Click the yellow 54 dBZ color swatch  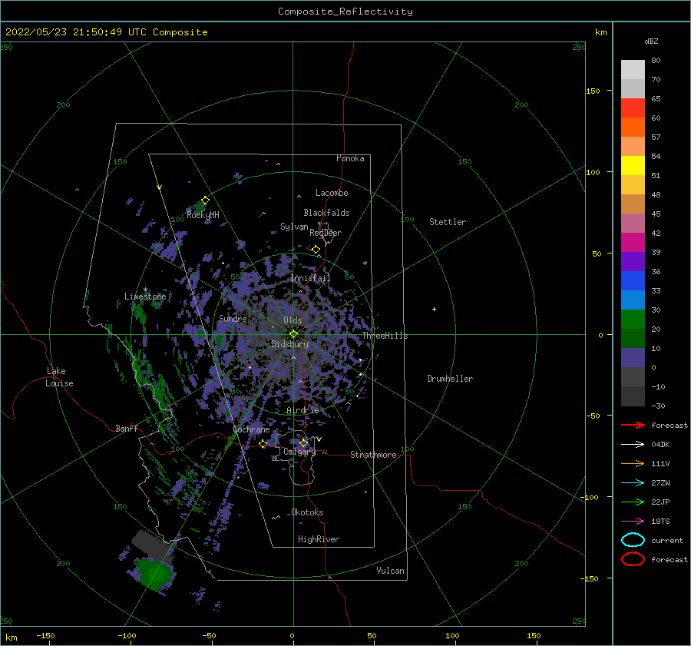[x=633, y=165]
